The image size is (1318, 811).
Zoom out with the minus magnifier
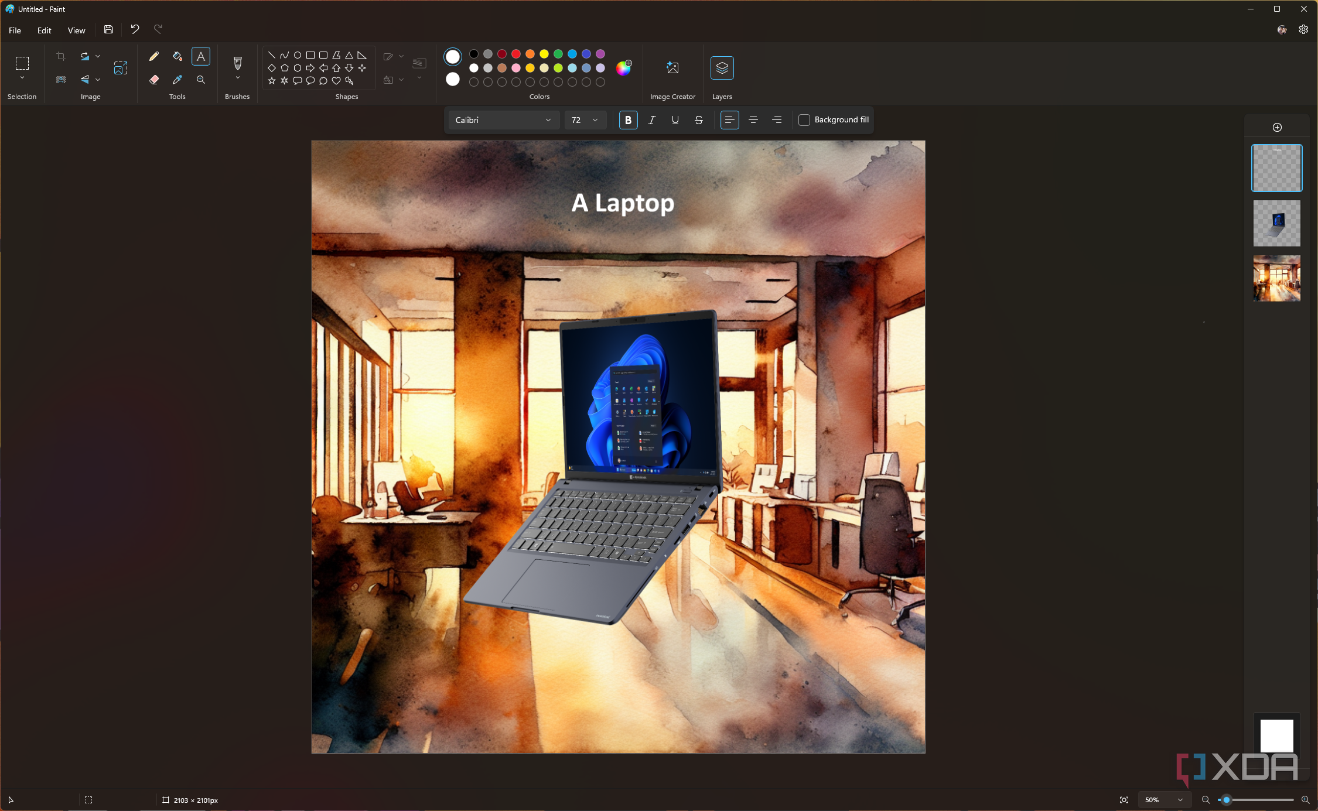[x=1206, y=800]
